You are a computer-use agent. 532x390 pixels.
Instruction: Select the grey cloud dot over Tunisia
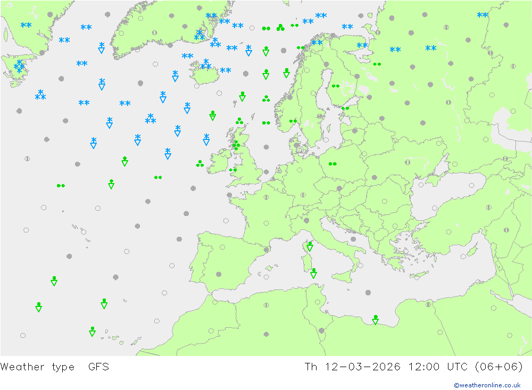(x=321, y=330)
